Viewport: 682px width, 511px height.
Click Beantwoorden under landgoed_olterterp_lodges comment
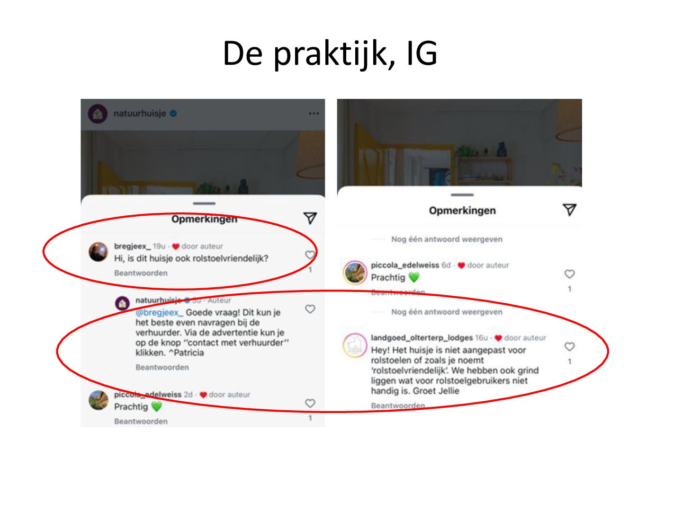398,405
